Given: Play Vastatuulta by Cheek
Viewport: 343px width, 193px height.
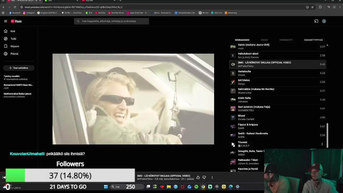Looking at the screenshot, I should (x=278, y=73).
